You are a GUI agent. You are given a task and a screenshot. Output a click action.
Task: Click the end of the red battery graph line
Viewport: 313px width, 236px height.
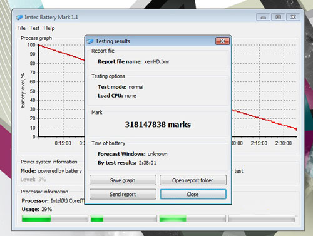[x=296, y=129]
